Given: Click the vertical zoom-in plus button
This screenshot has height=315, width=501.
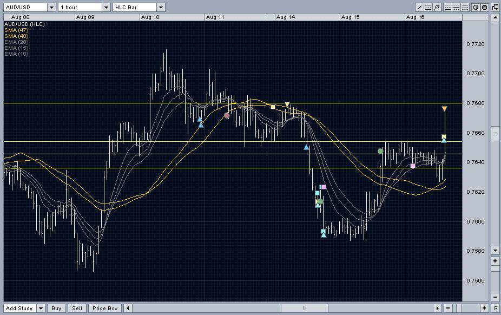Looking at the screenshot, I should point(495,261).
